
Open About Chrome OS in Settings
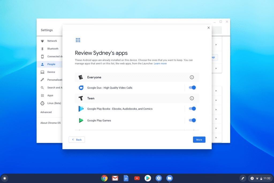click(x=51, y=123)
